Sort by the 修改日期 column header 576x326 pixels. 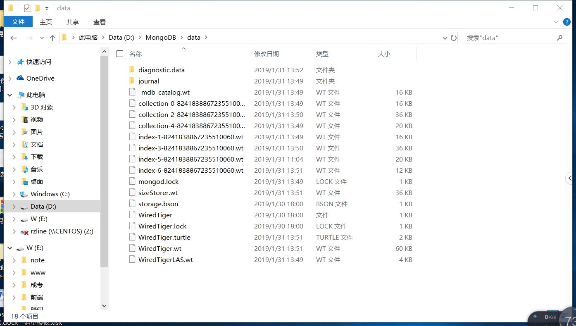click(267, 54)
